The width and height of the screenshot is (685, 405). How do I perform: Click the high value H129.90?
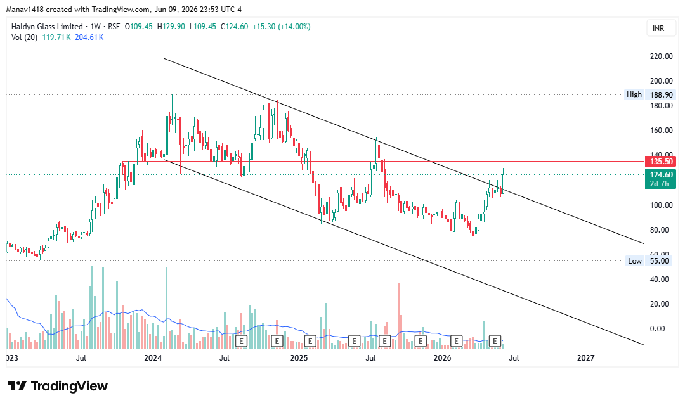coord(171,27)
